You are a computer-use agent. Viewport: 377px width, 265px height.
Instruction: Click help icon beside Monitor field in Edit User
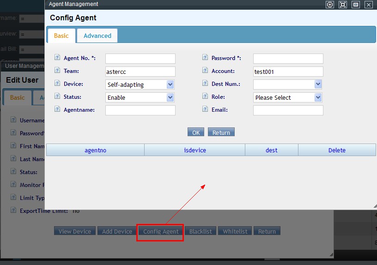pos(13,184)
